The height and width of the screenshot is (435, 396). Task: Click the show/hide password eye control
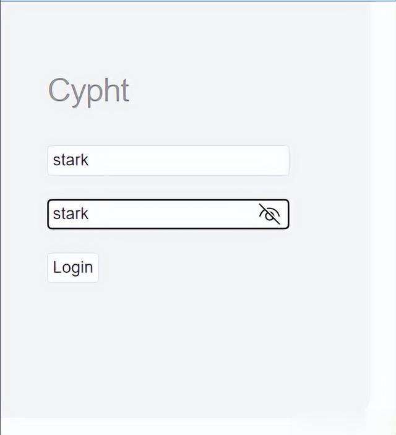[x=269, y=214]
